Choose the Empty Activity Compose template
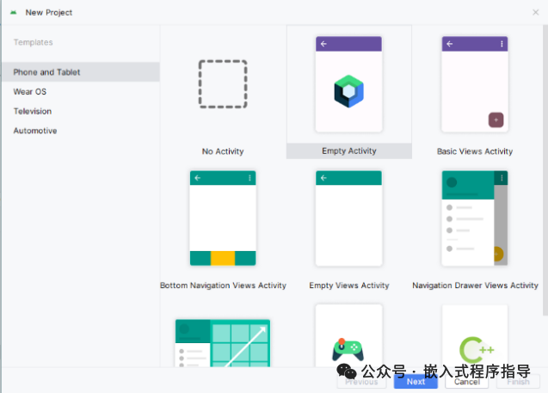This screenshot has width=548, height=393. 348,92
